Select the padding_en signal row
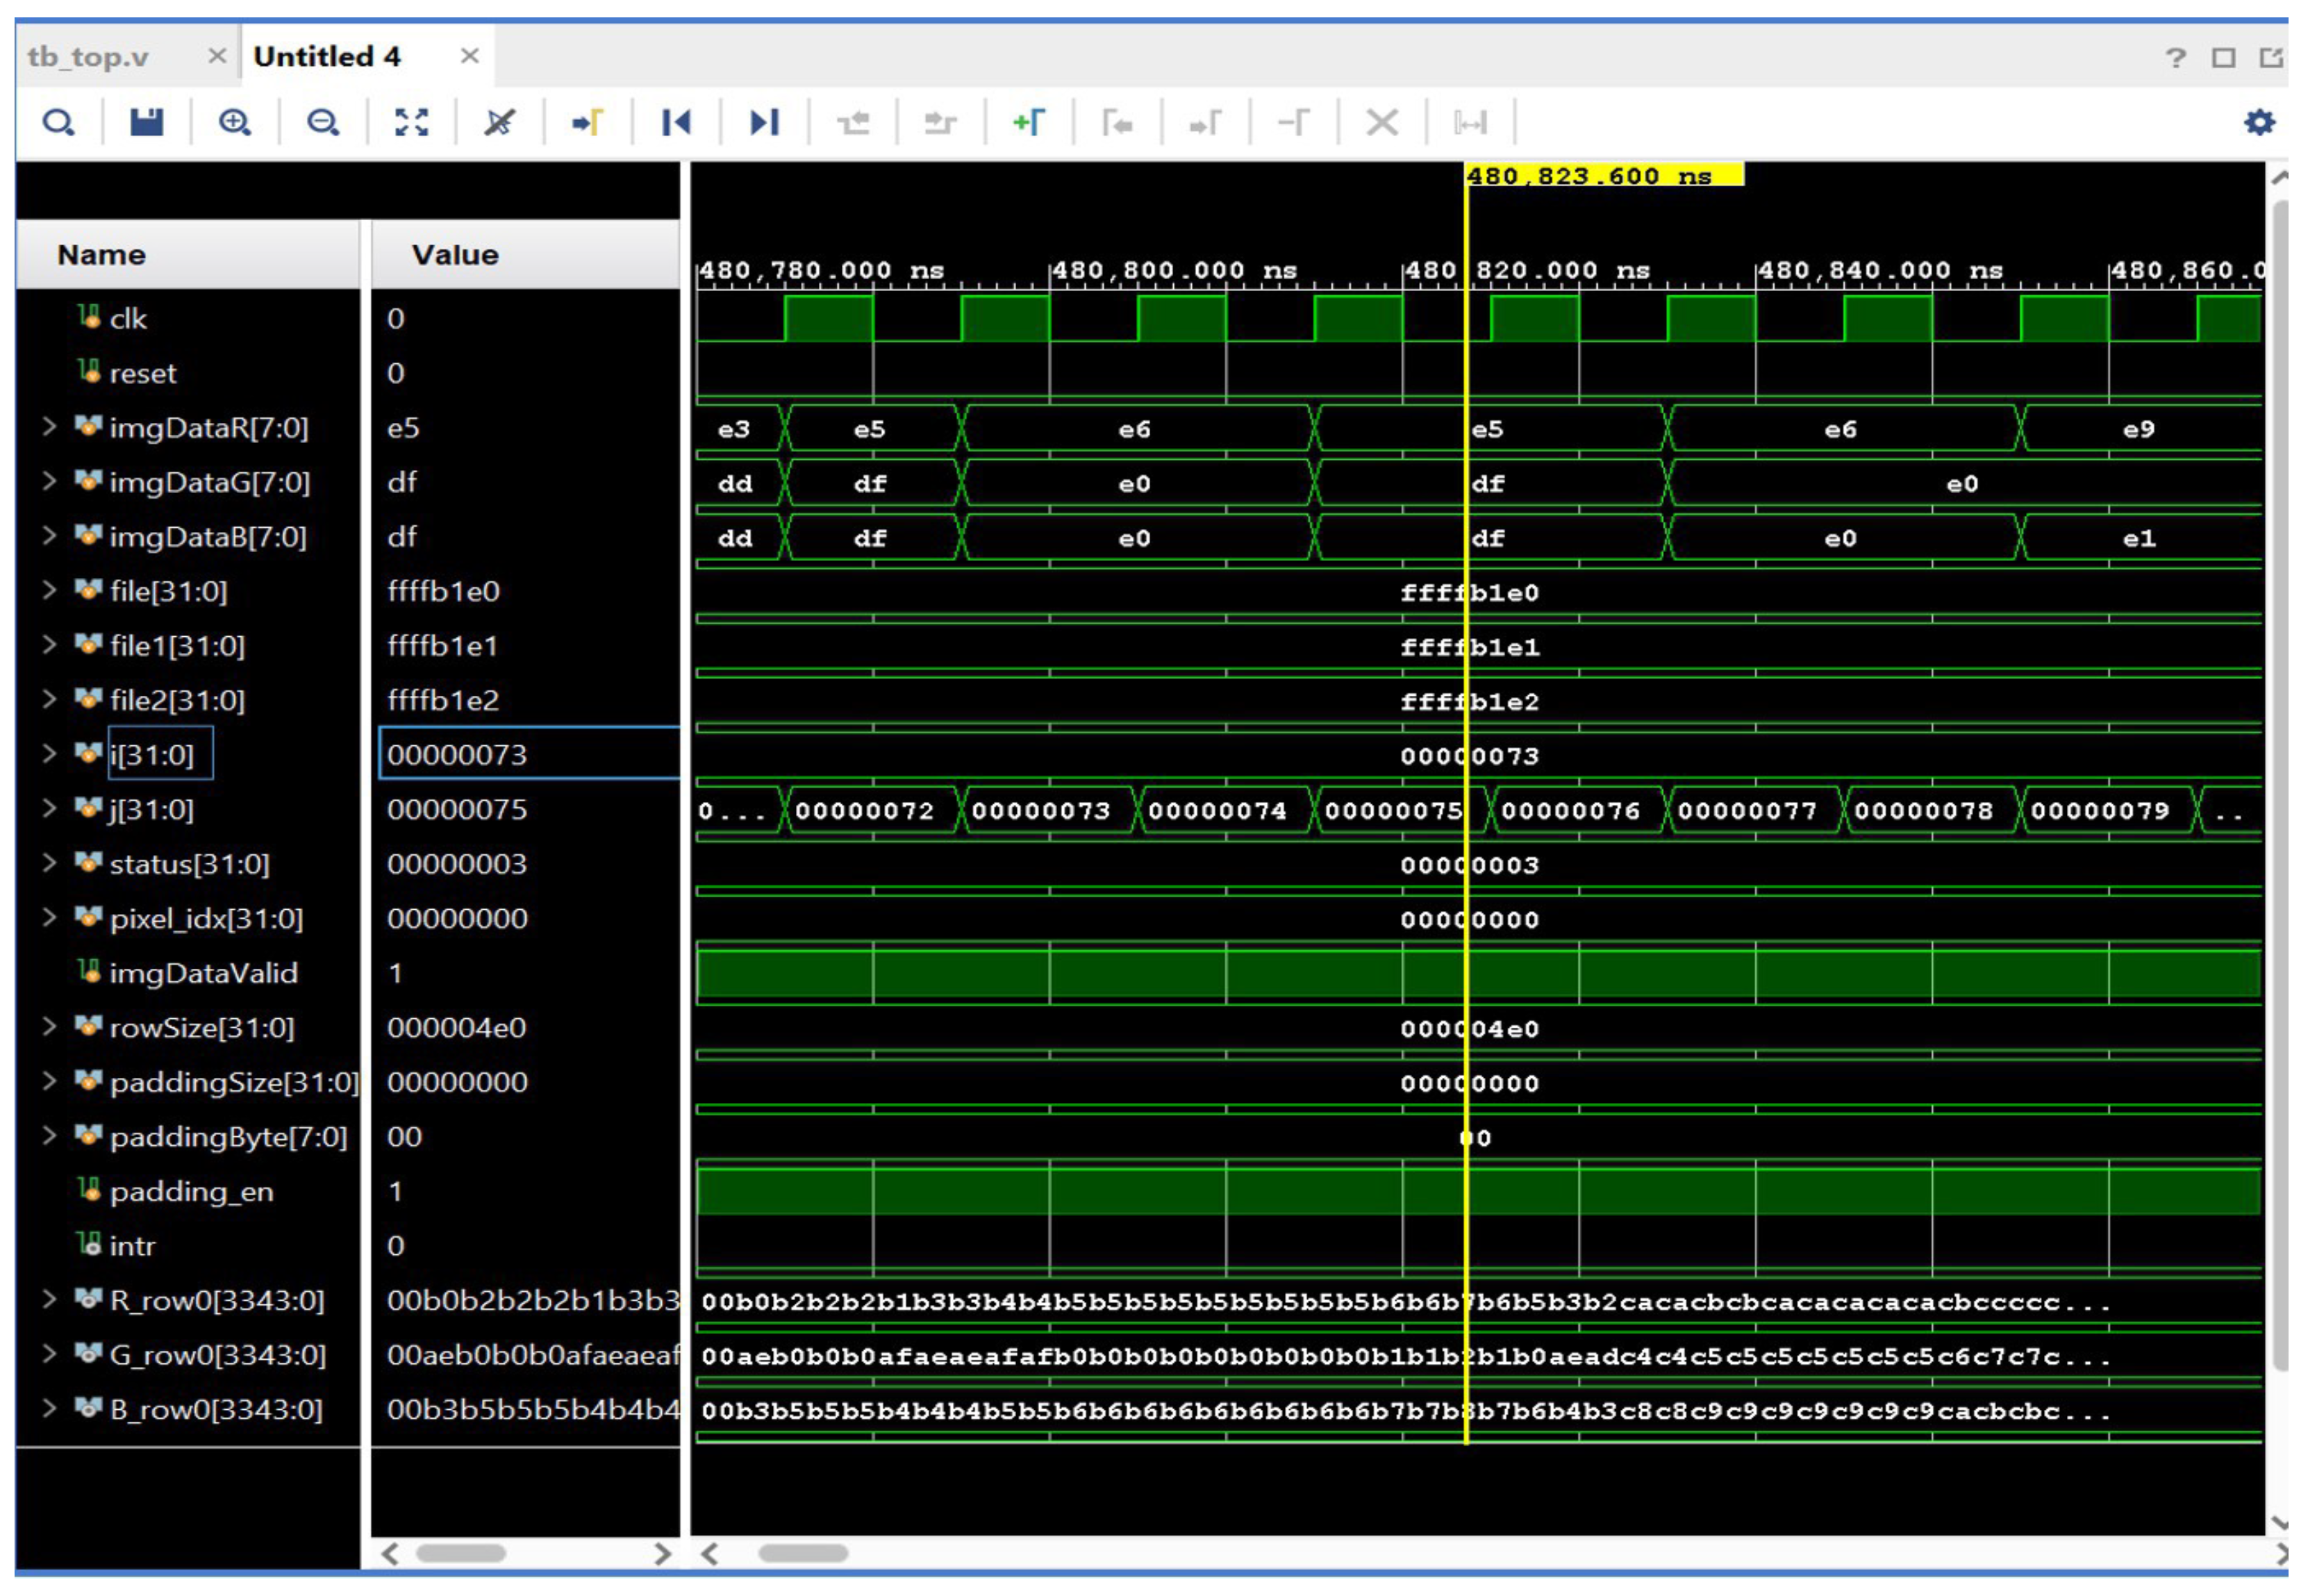The width and height of the screenshot is (2308, 1596). point(190,1191)
